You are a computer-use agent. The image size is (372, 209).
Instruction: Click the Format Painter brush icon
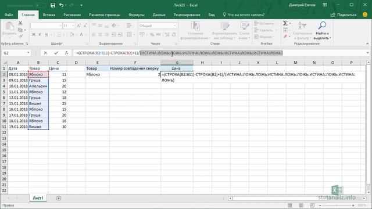21,36
